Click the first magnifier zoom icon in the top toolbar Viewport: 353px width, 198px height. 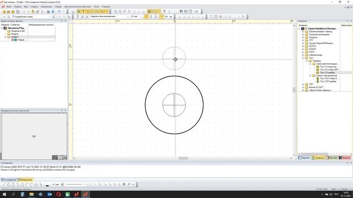[x=115, y=12]
